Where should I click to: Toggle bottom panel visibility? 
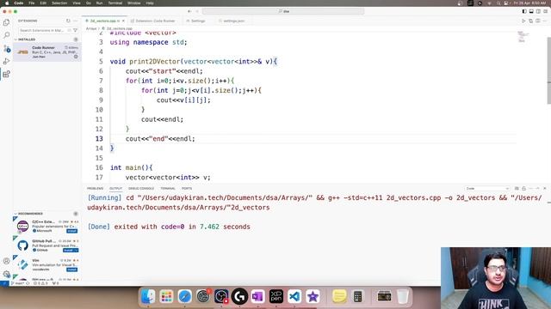[x=531, y=11]
